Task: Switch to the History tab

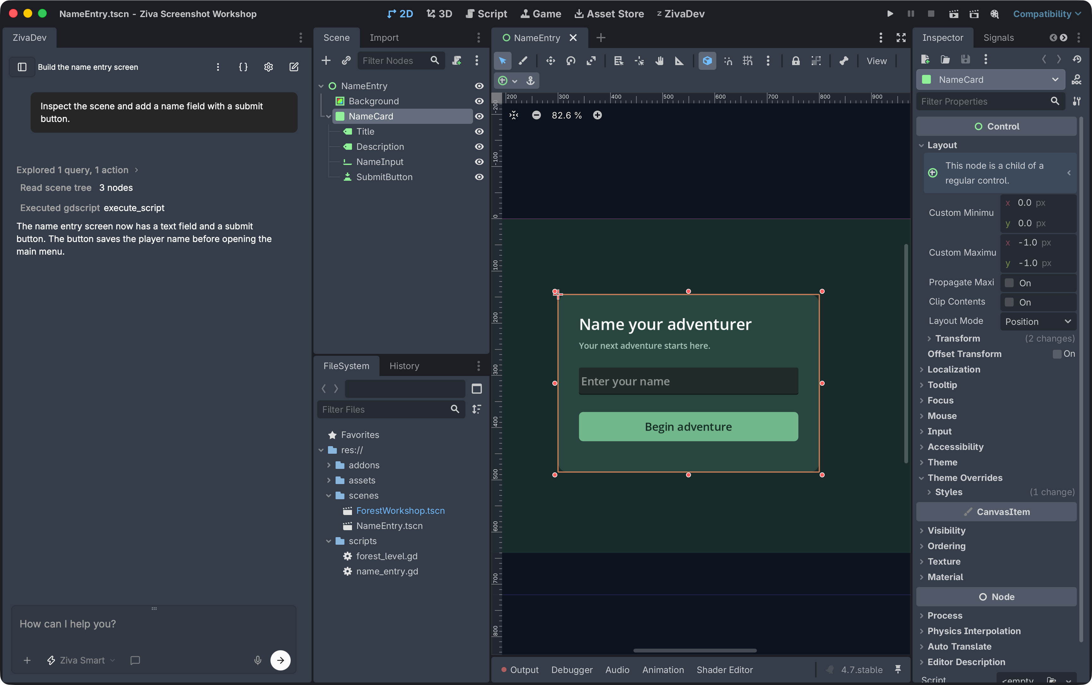Action: (x=404, y=366)
